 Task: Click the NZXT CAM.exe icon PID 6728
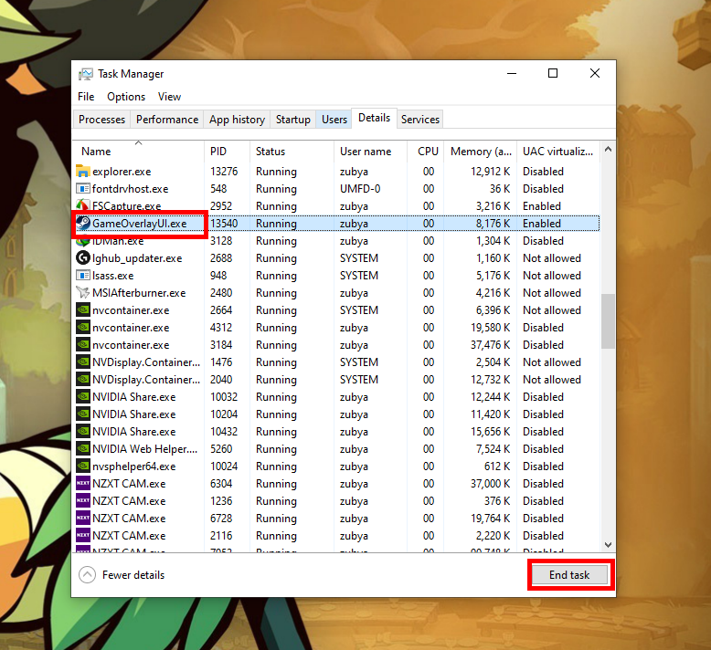83,519
